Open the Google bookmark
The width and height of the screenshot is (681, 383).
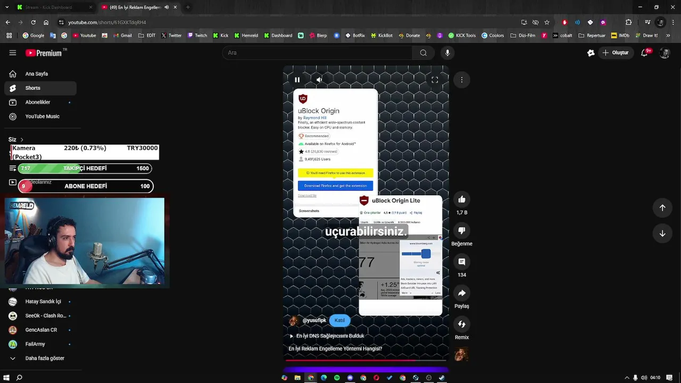pos(33,36)
